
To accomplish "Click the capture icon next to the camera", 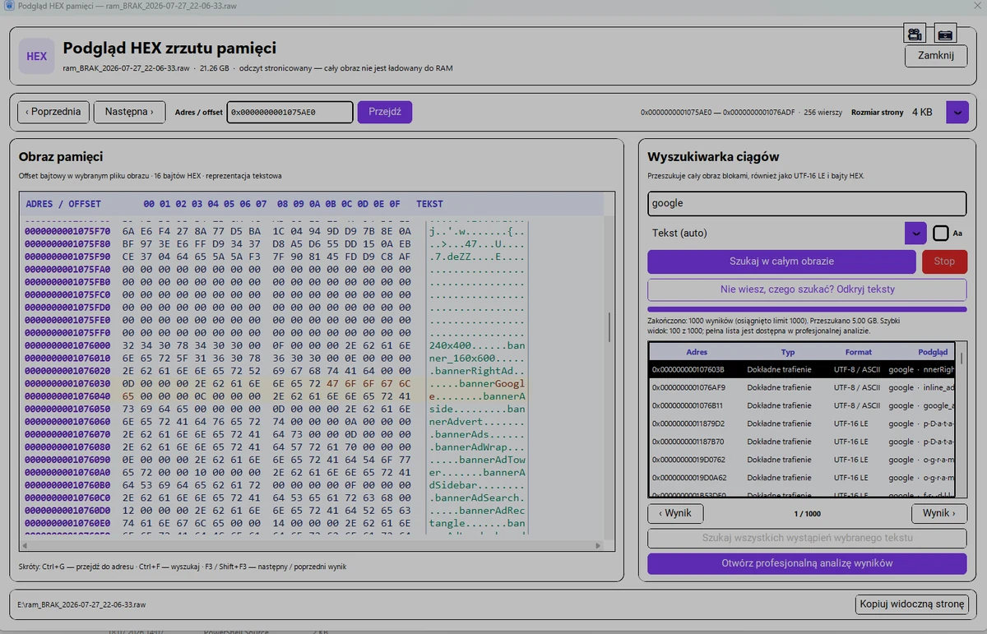I will [945, 34].
